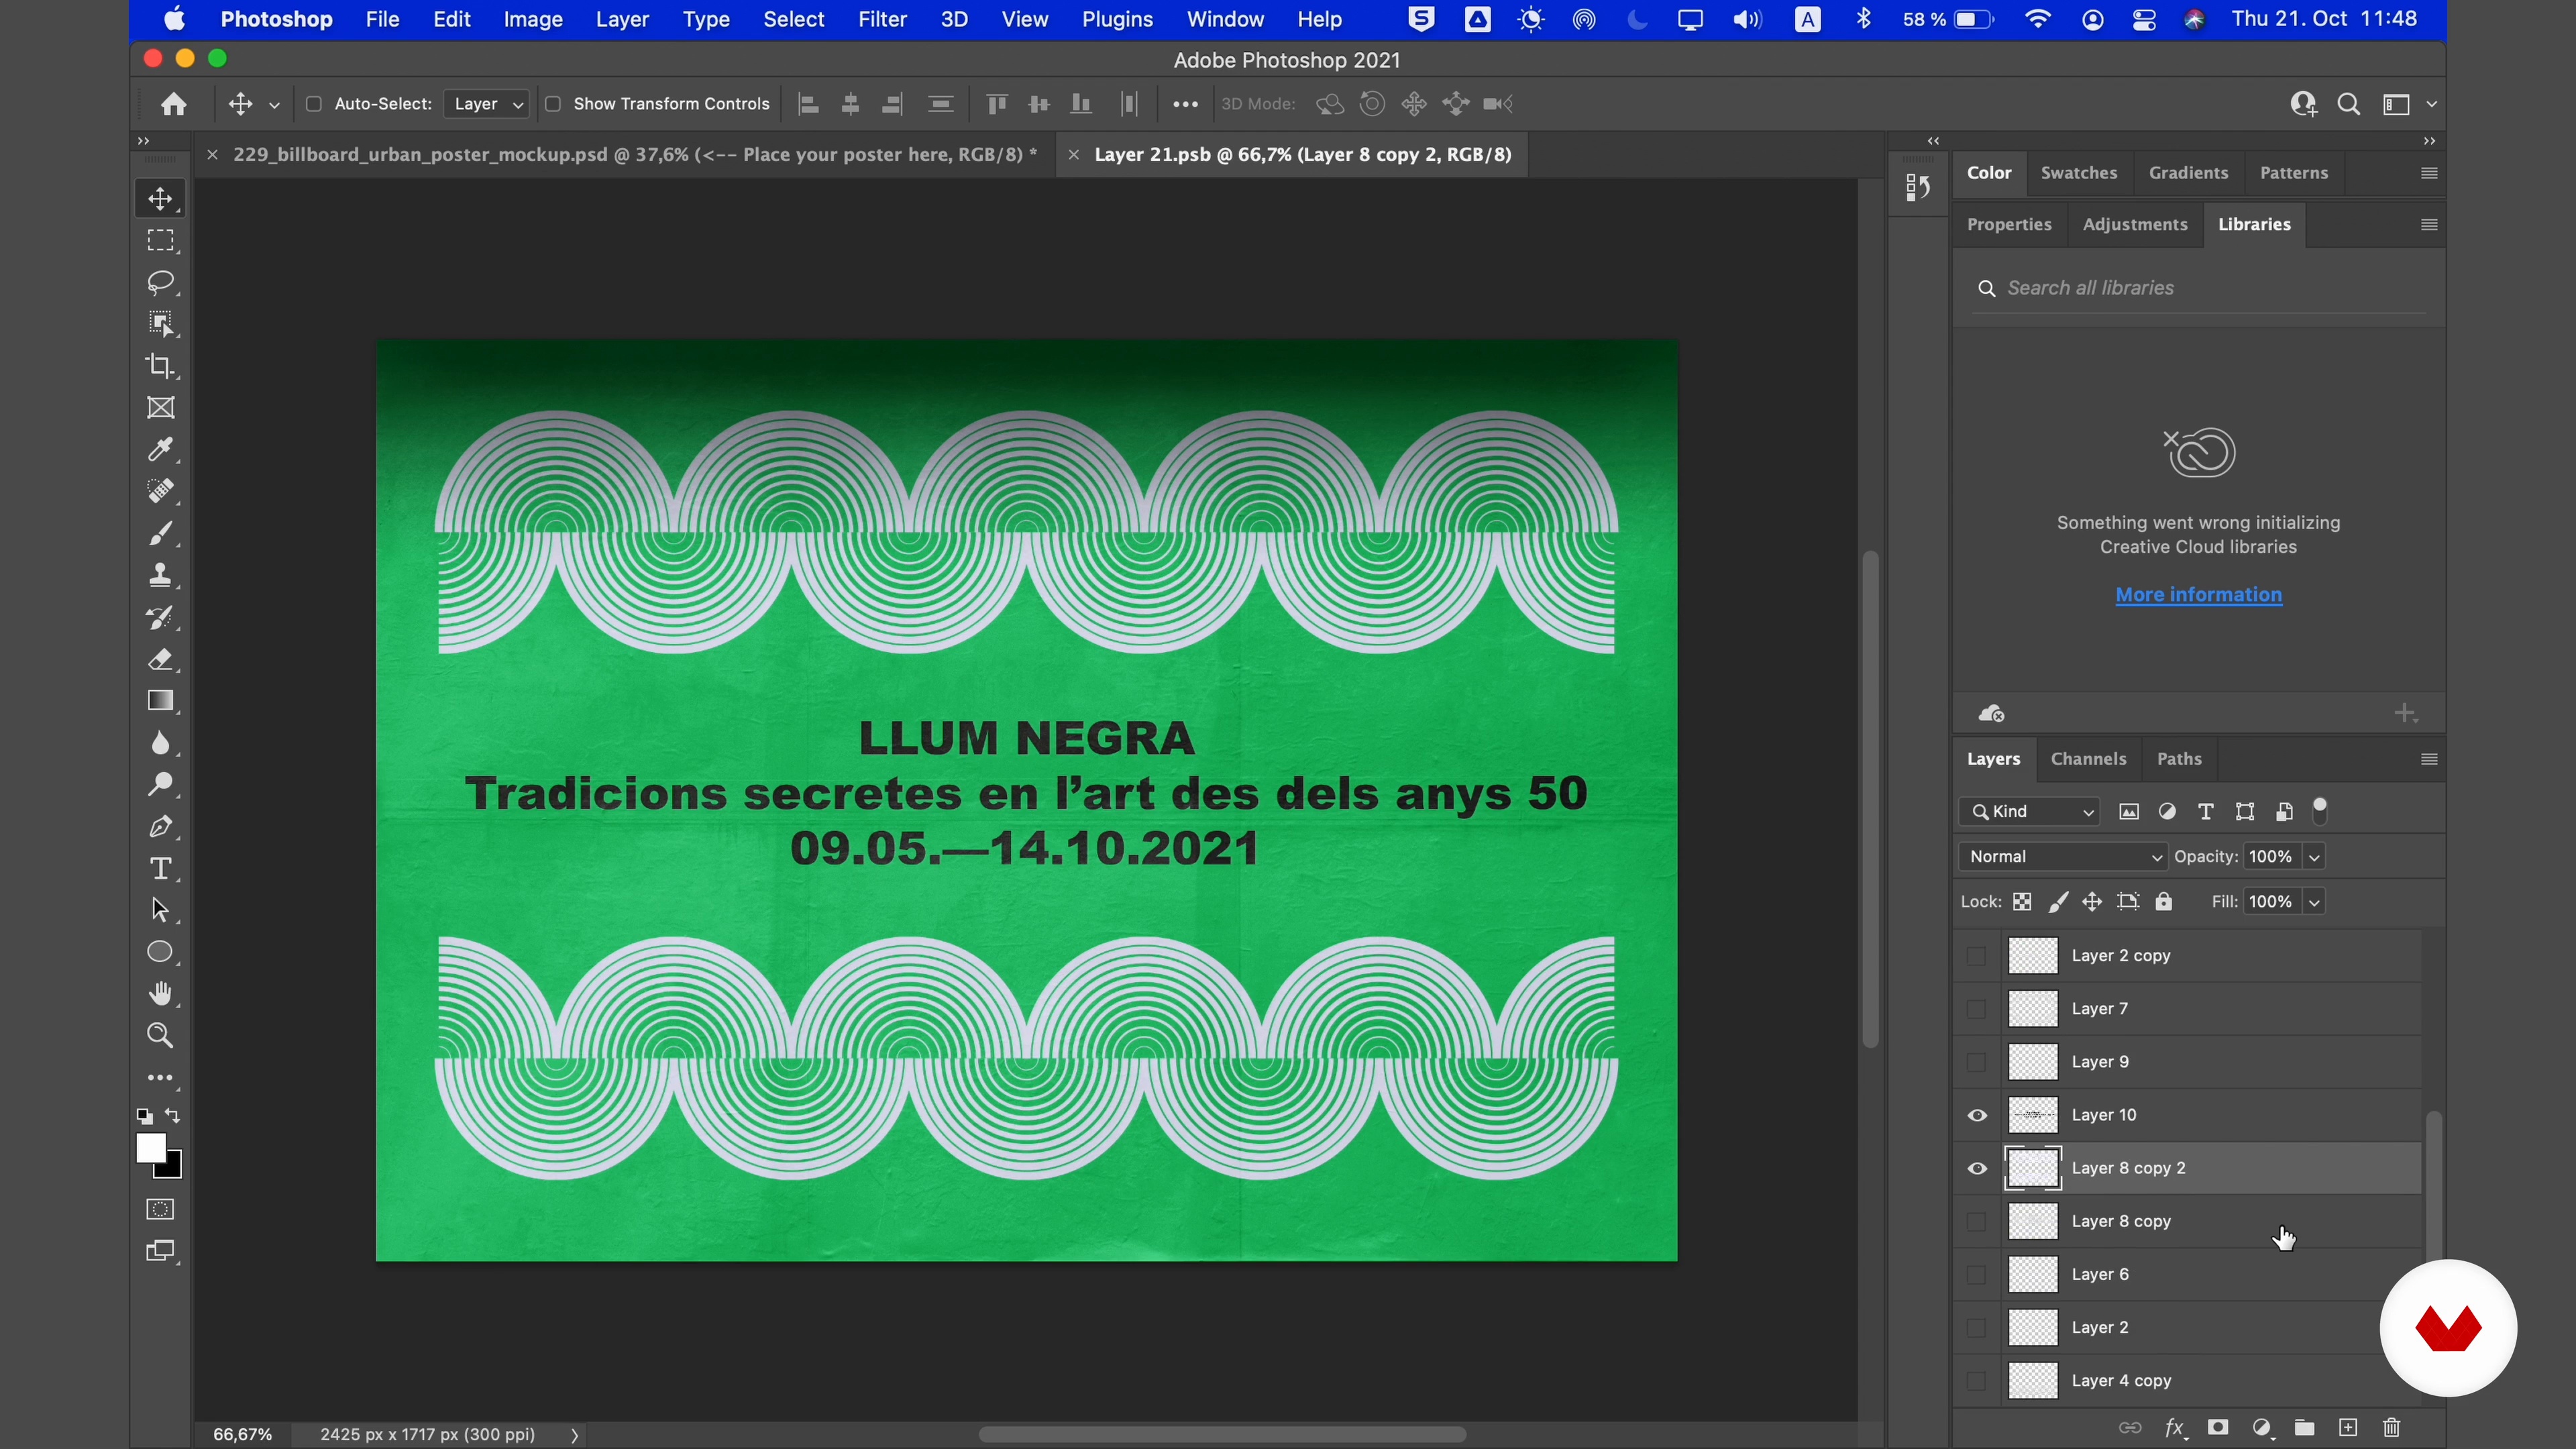Screen dimensions: 2576x1449
Task: Open the Opacity value dropdown arrow
Action: tap(2314, 857)
